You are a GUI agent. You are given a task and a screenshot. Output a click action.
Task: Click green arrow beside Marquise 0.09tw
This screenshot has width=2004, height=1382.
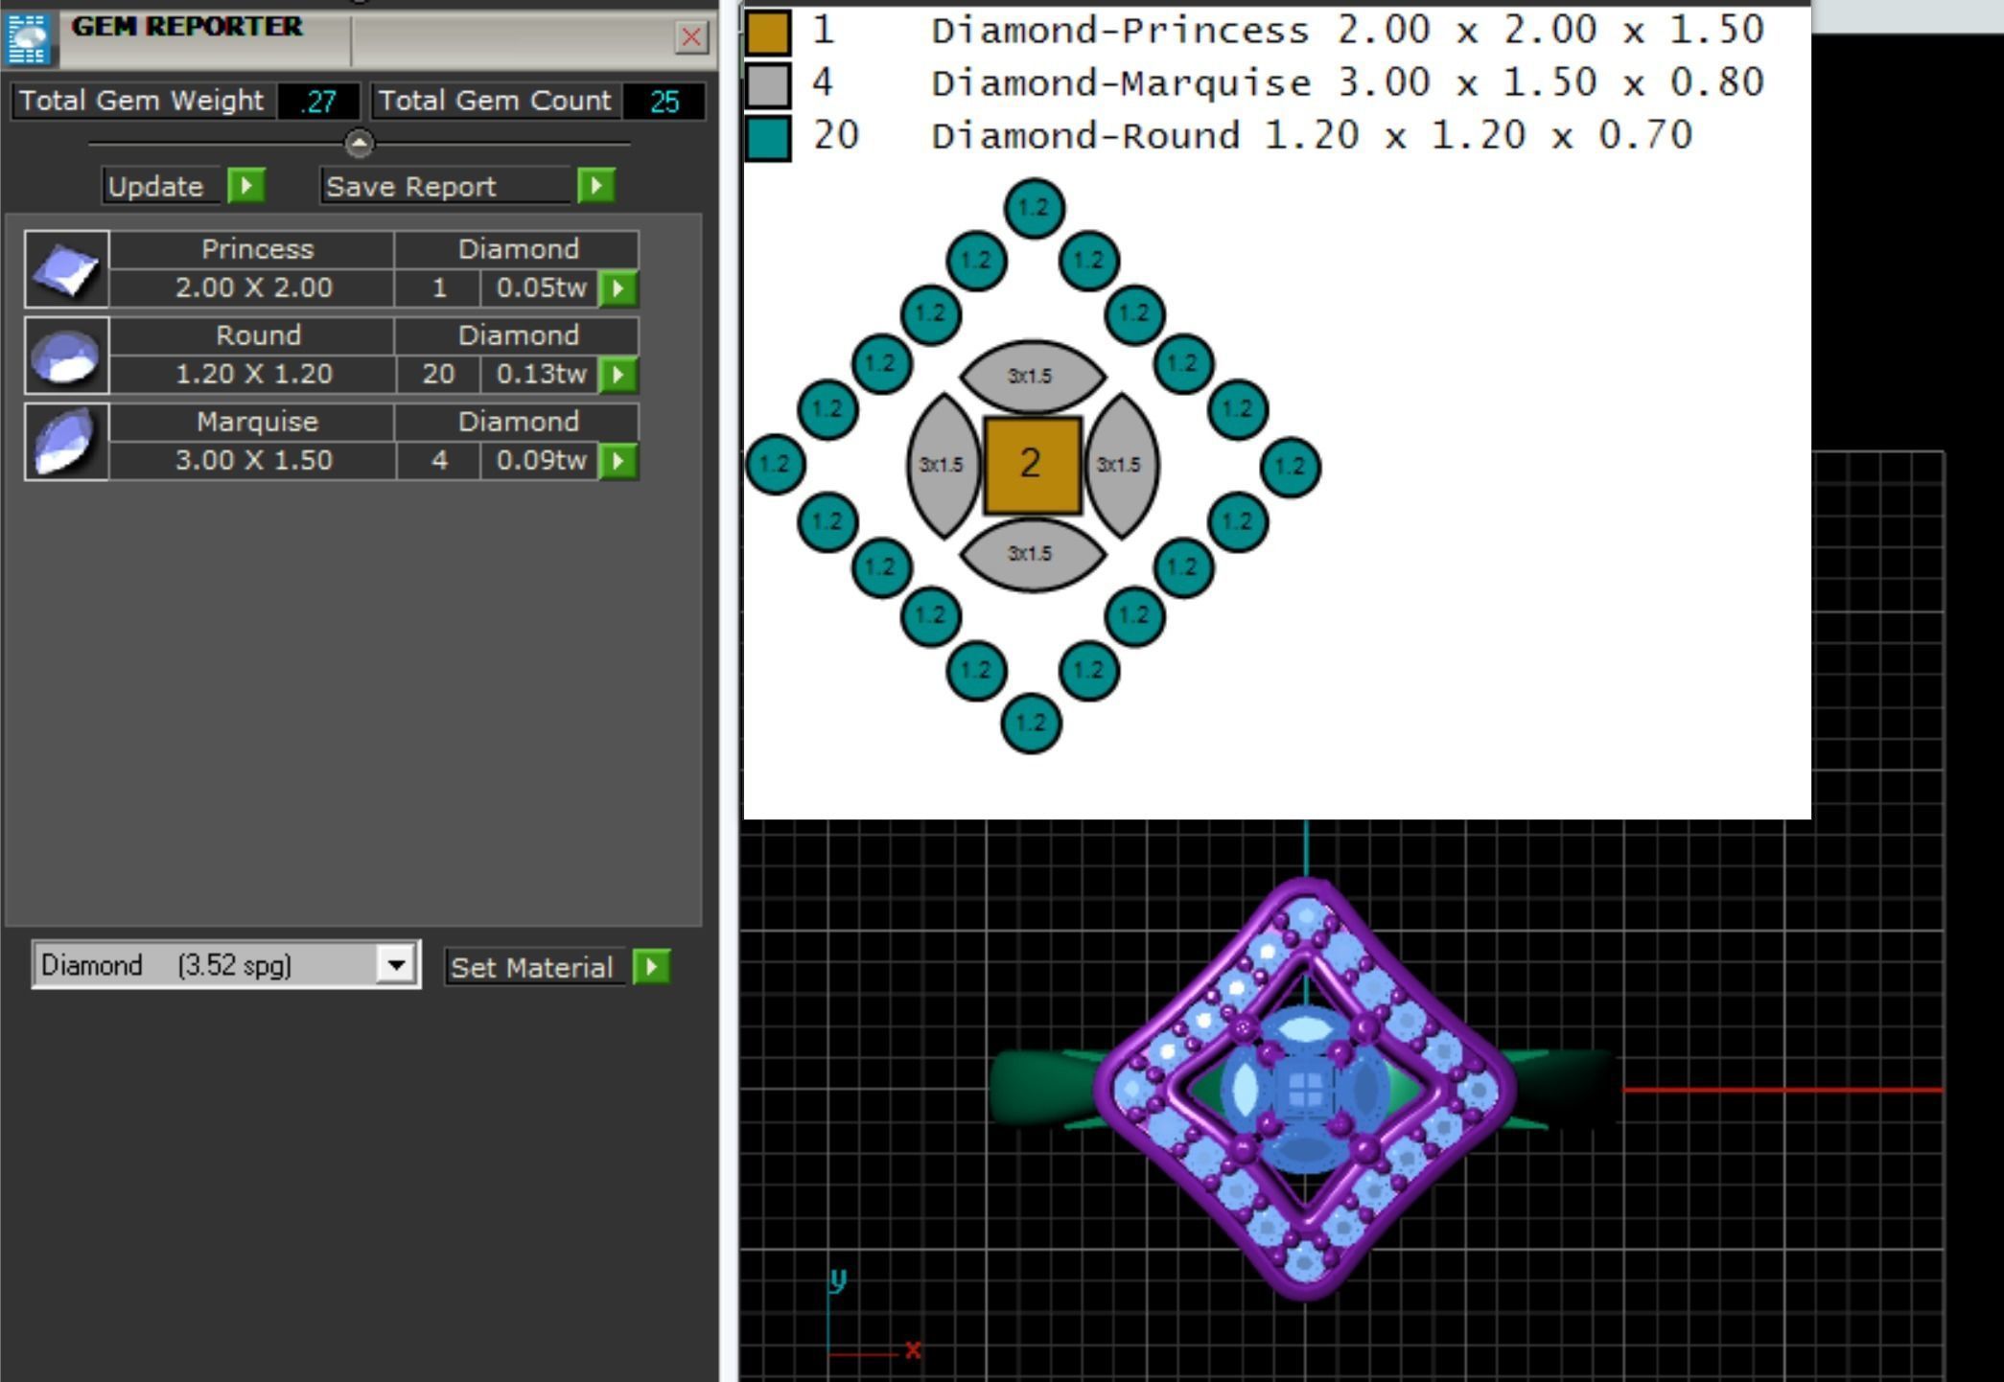pyautogui.click(x=618, y=461)
